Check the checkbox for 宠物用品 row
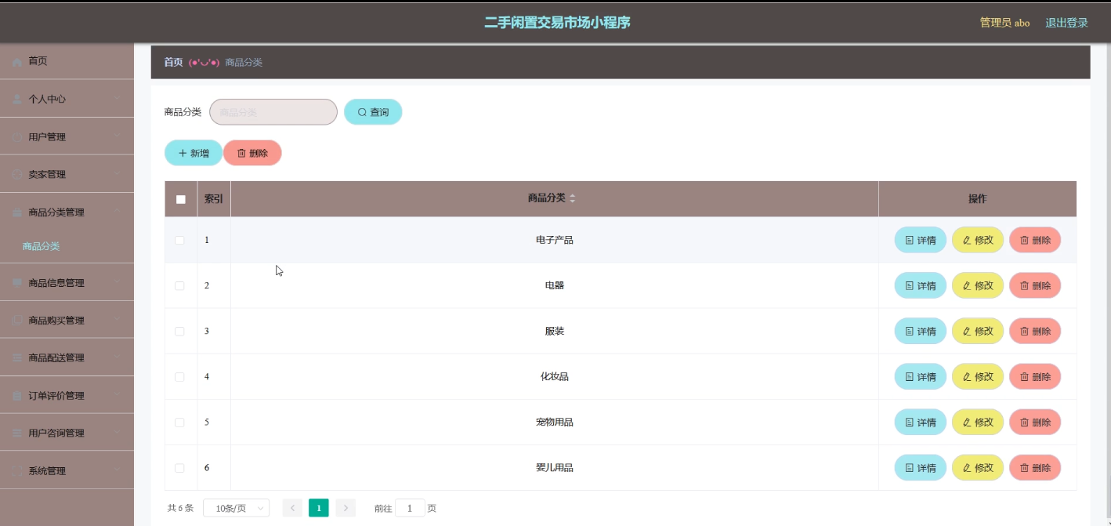1111x526 pixels. pyautogui.click(x=179, y=422)
